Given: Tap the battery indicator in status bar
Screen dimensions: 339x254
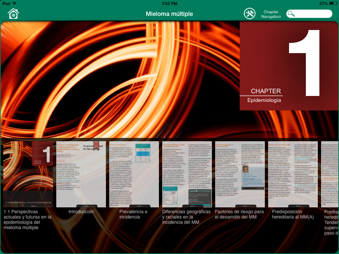Looking at the screenshot, I should tap(333, 3).
